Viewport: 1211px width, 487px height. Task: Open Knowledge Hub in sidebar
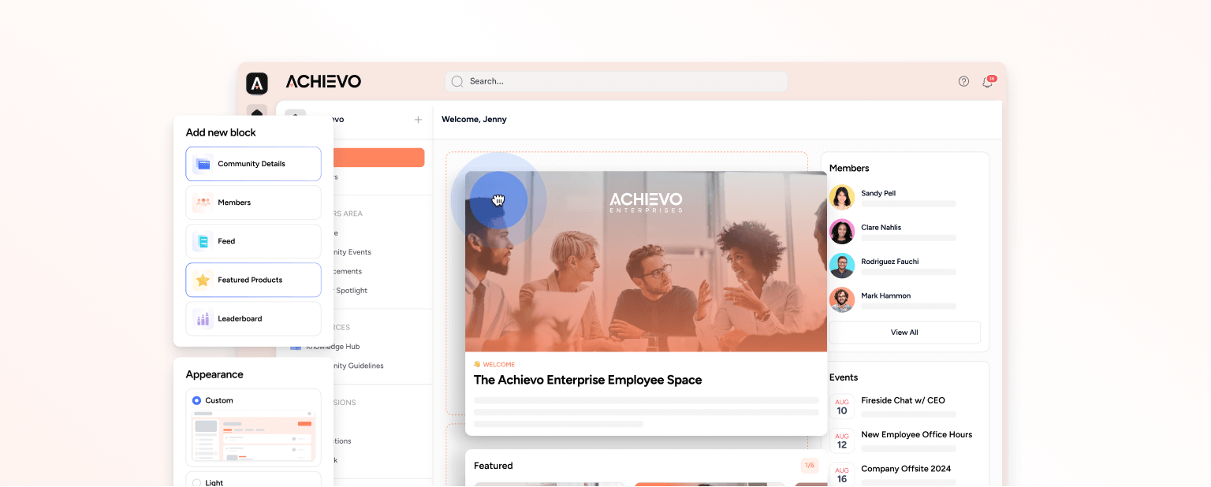[333, 347]
